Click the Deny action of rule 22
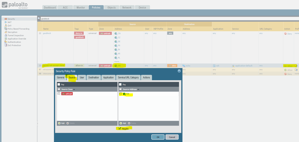The image size is (299, 142). coord(288,34)
